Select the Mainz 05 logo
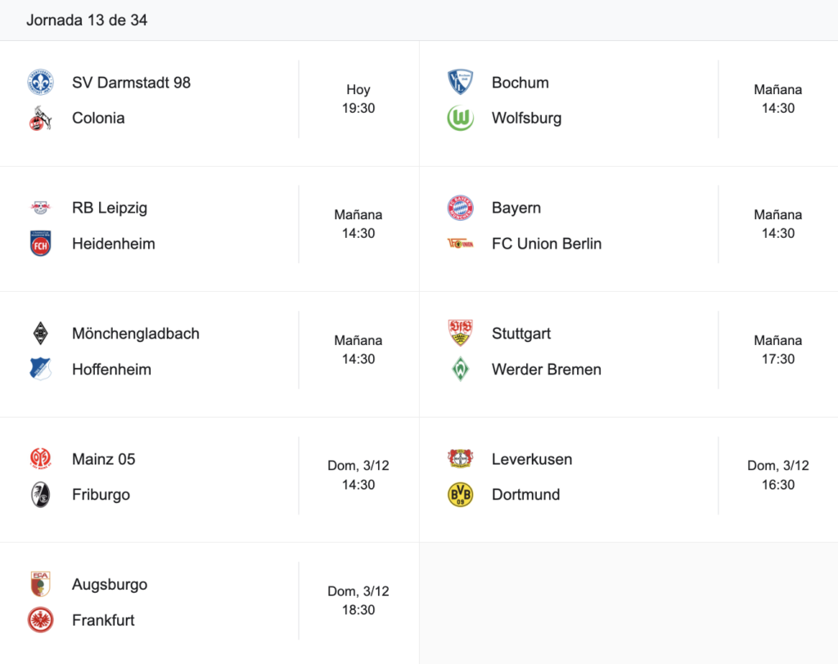The width and height of the screenshot is (838, 664). [41, 459]
